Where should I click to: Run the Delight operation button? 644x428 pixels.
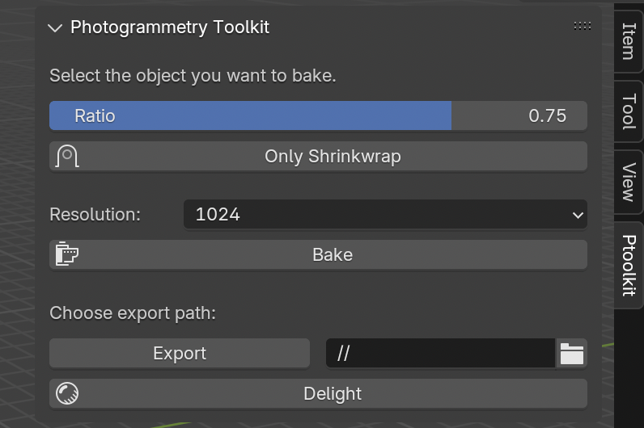pyautogui.click(x=333, y=394)
